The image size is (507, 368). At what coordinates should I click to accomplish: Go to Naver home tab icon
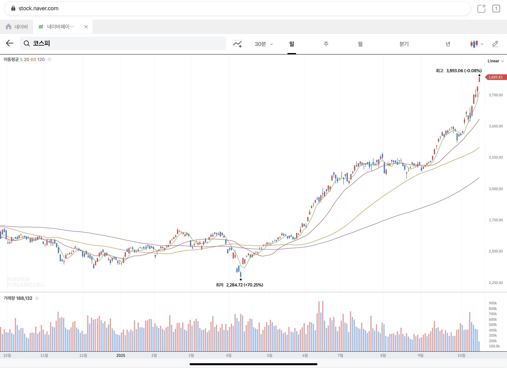[9, 27]
